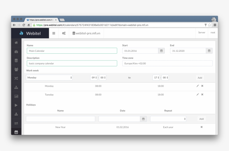Open the end minutes dropdown

(165, 78)
